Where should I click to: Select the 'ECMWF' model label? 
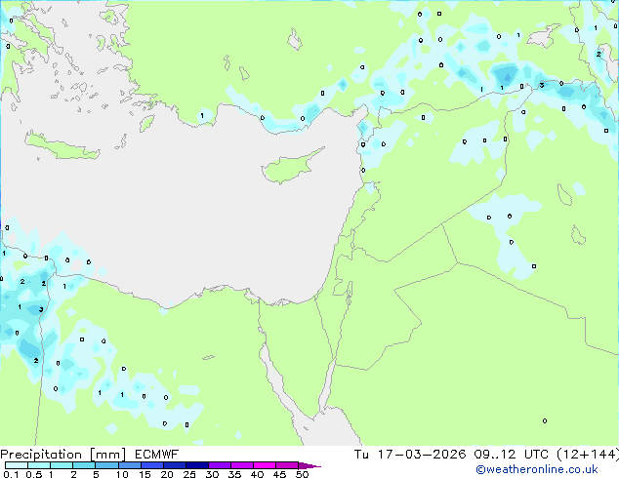pyautogui.click(x=156, y=455)
